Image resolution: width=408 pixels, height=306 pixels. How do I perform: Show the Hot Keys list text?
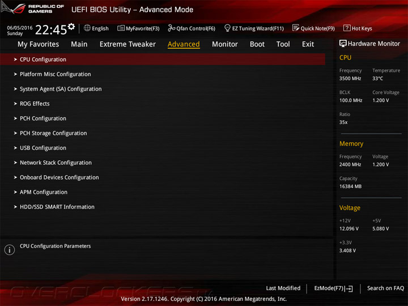point(362,28)
